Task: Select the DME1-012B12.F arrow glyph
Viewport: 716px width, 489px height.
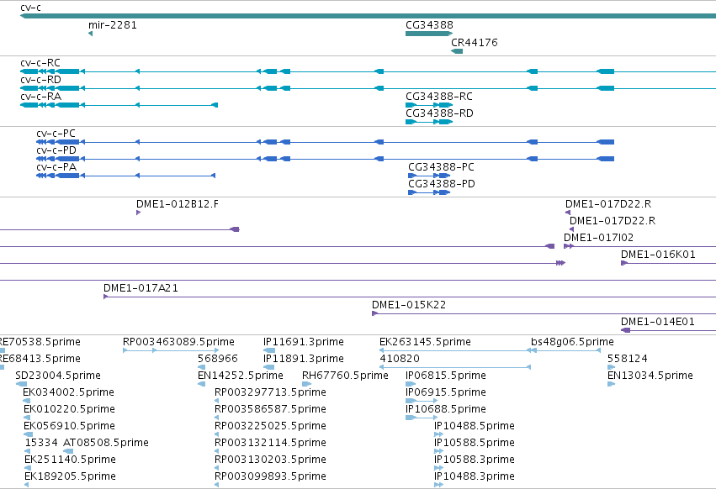Action: (x=138, y=213)
